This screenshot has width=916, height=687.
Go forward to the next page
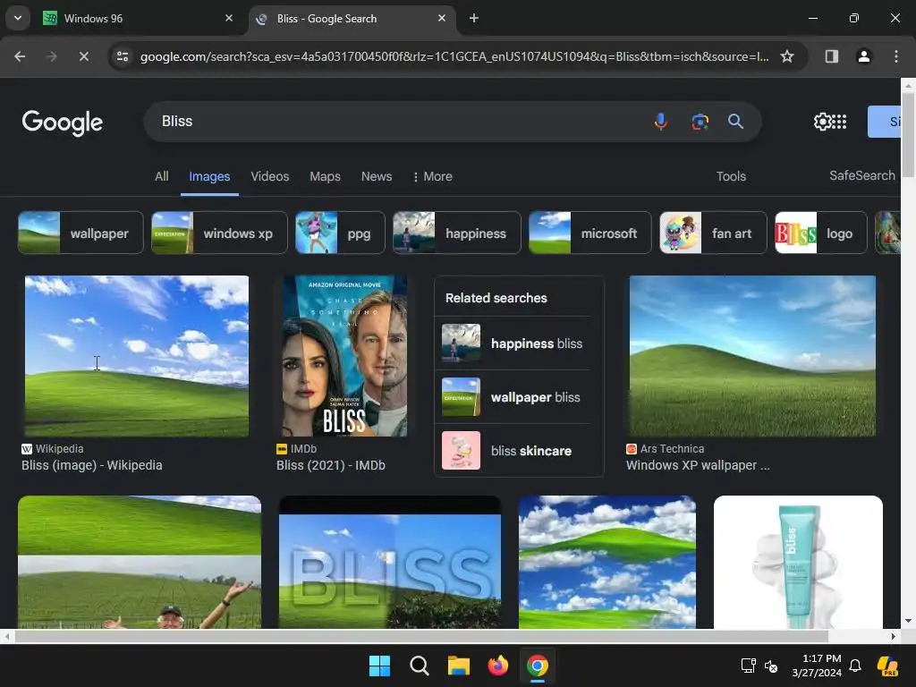[x=51, y=56]
